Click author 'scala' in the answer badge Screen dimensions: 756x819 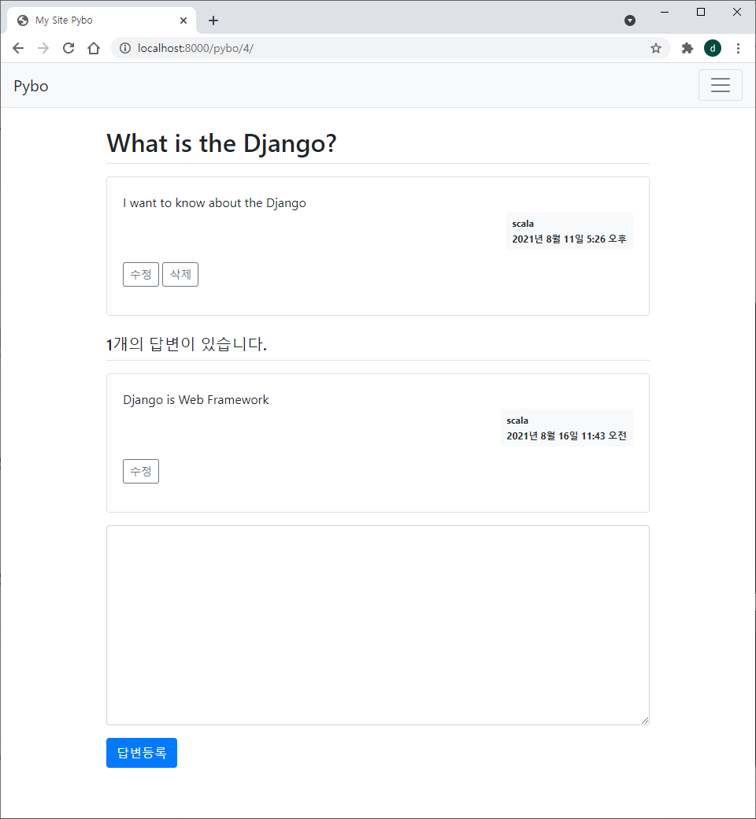517,421
